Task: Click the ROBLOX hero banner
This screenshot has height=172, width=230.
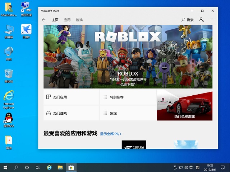Action: pyautogui.click(x=128, y=57)
